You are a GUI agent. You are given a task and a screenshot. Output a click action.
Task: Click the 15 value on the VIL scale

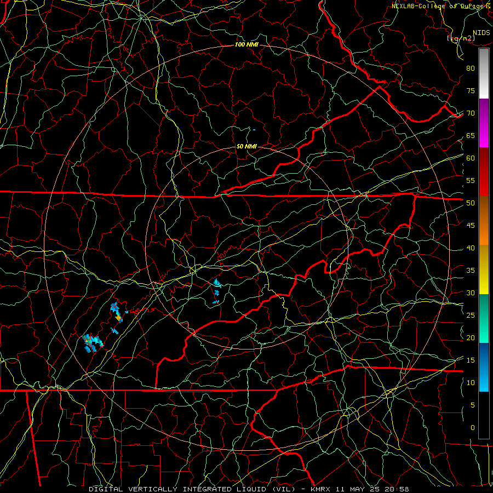pyautogui.click(x=471, y=360)
